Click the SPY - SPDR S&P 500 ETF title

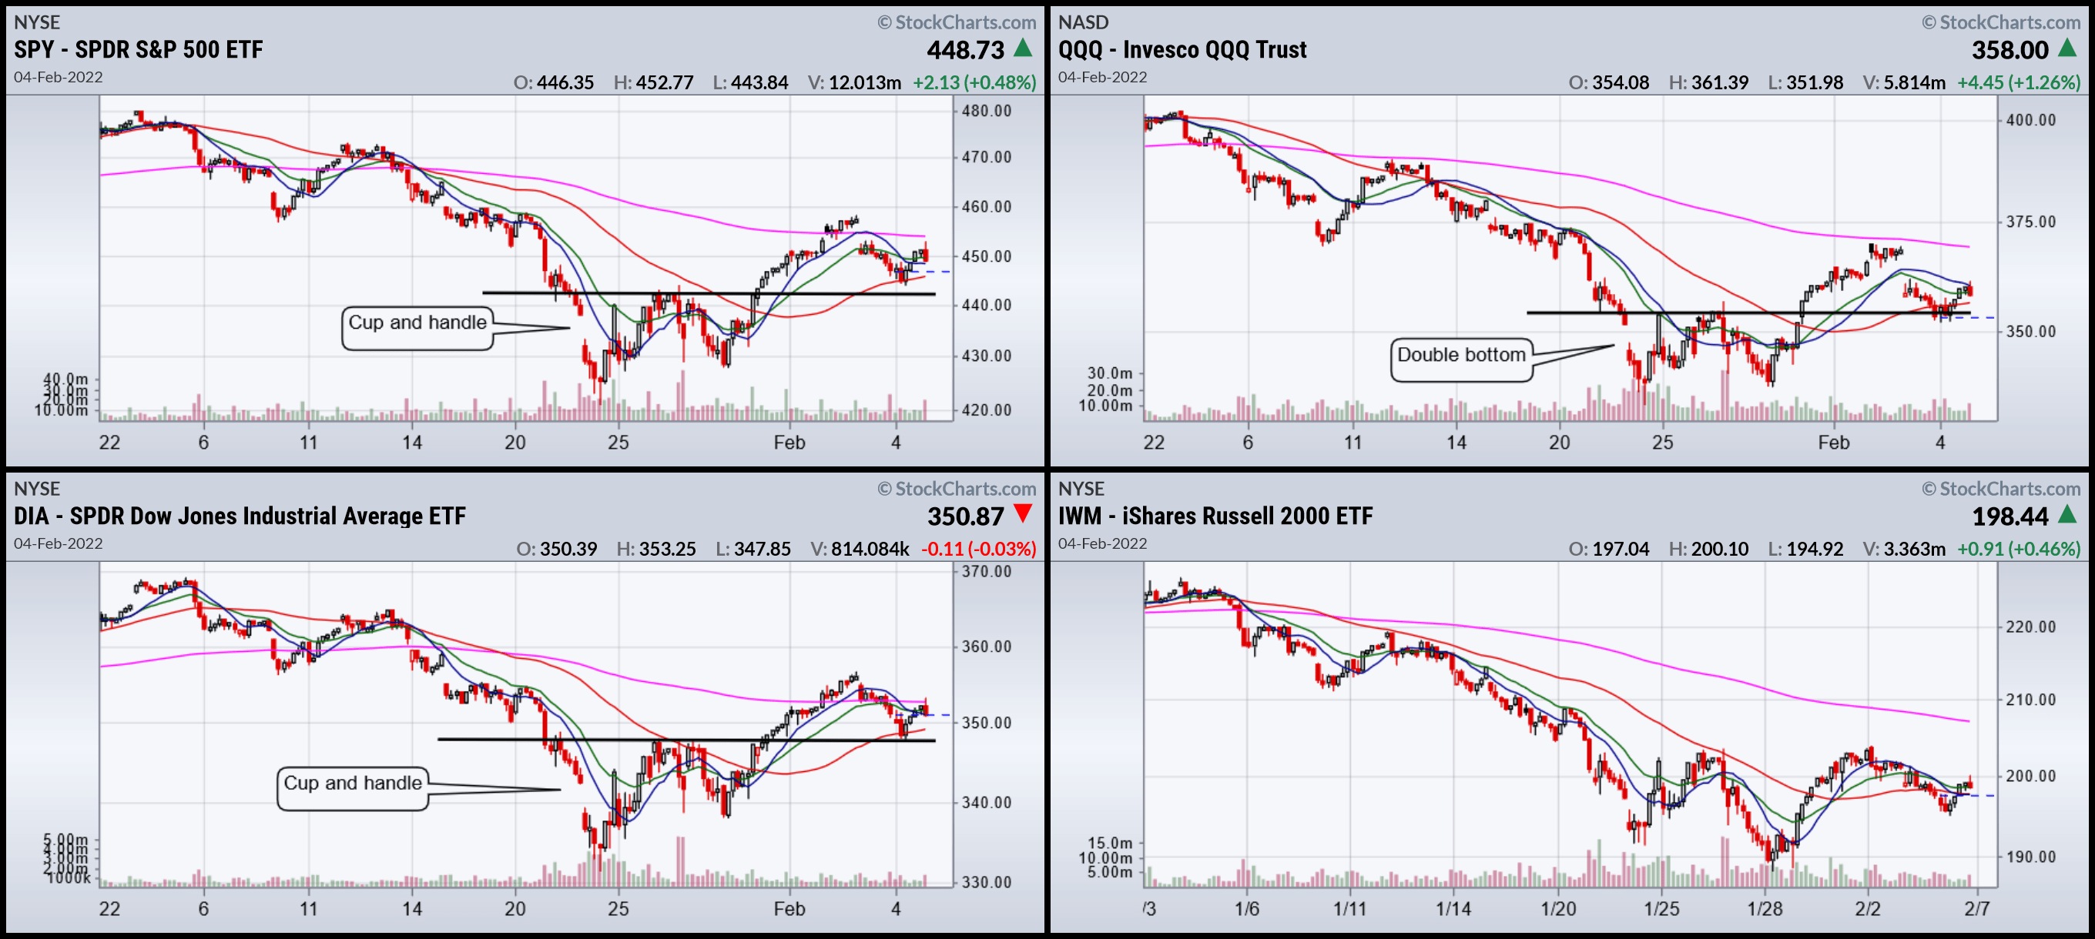point(139,49)
